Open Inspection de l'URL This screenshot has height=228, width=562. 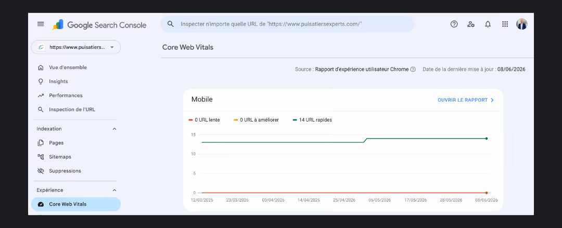(72, 109)
